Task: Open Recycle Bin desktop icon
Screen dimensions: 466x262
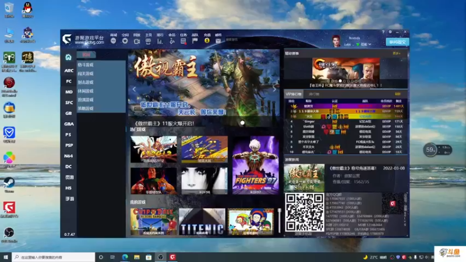Action: point(9,9)
